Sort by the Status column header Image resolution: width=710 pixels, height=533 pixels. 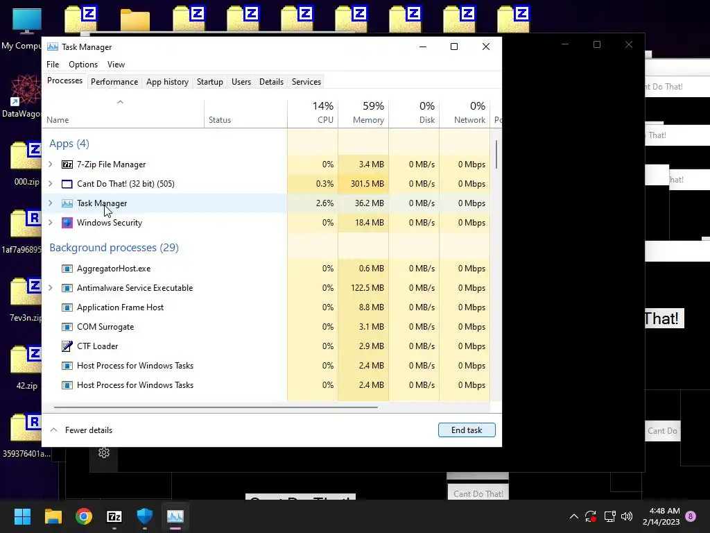(246, 113)
